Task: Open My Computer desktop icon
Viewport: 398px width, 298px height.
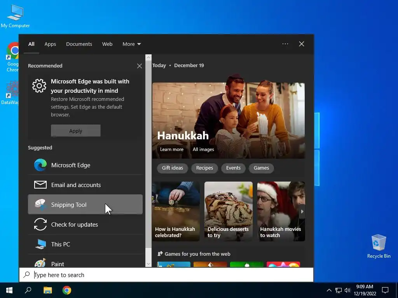Action: coord(15,16)
